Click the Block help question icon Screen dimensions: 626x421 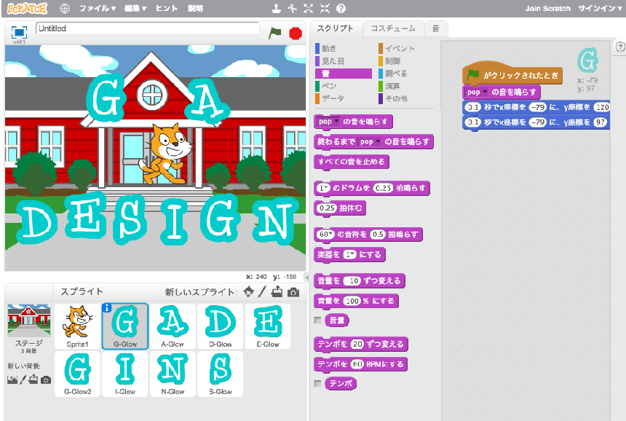pos(341,9)
